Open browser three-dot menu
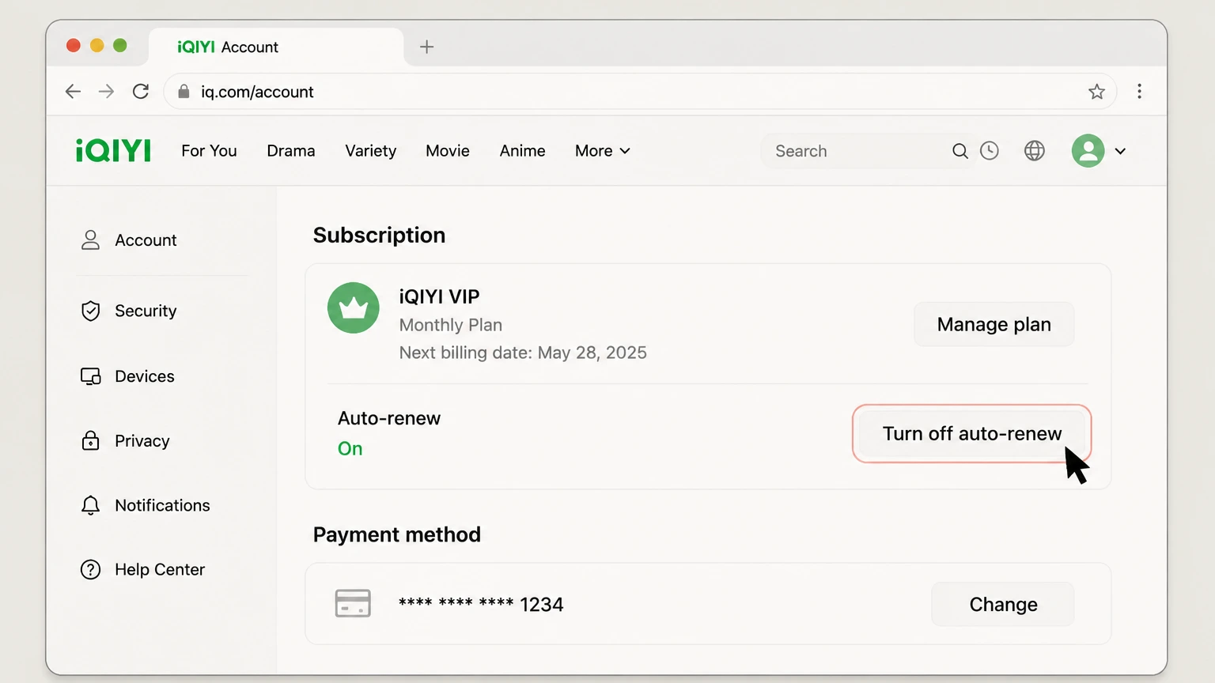The image size is (1215, 683). (x=1139, y=92)
